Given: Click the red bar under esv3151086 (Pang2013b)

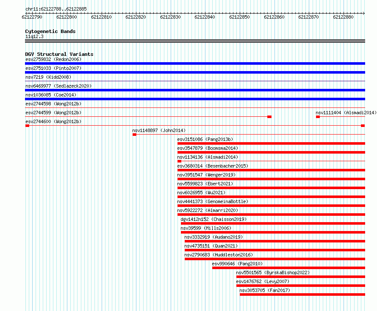Looking at the screenshot, I should pos(271,143).
